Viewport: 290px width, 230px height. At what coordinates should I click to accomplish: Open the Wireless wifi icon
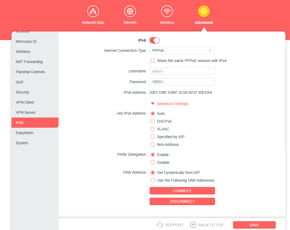tap(167, 11)
